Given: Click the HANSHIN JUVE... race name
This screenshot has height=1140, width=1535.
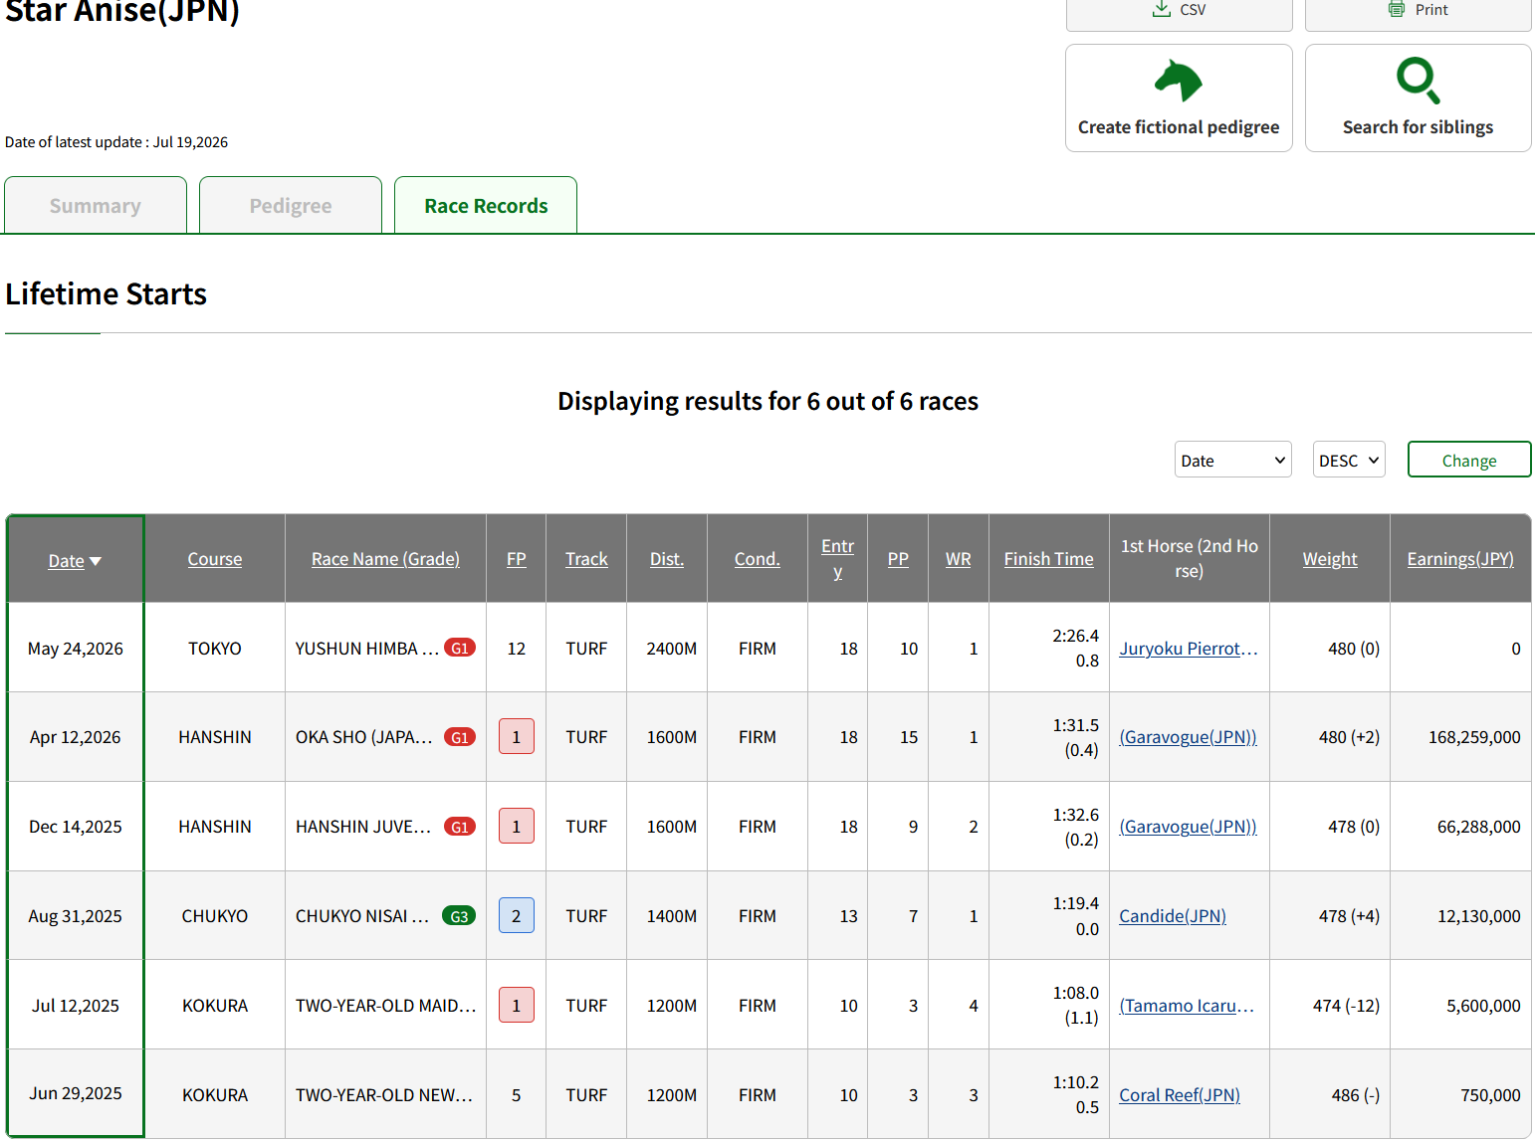Looking at the screenshot, I should [x=363, y=826].
